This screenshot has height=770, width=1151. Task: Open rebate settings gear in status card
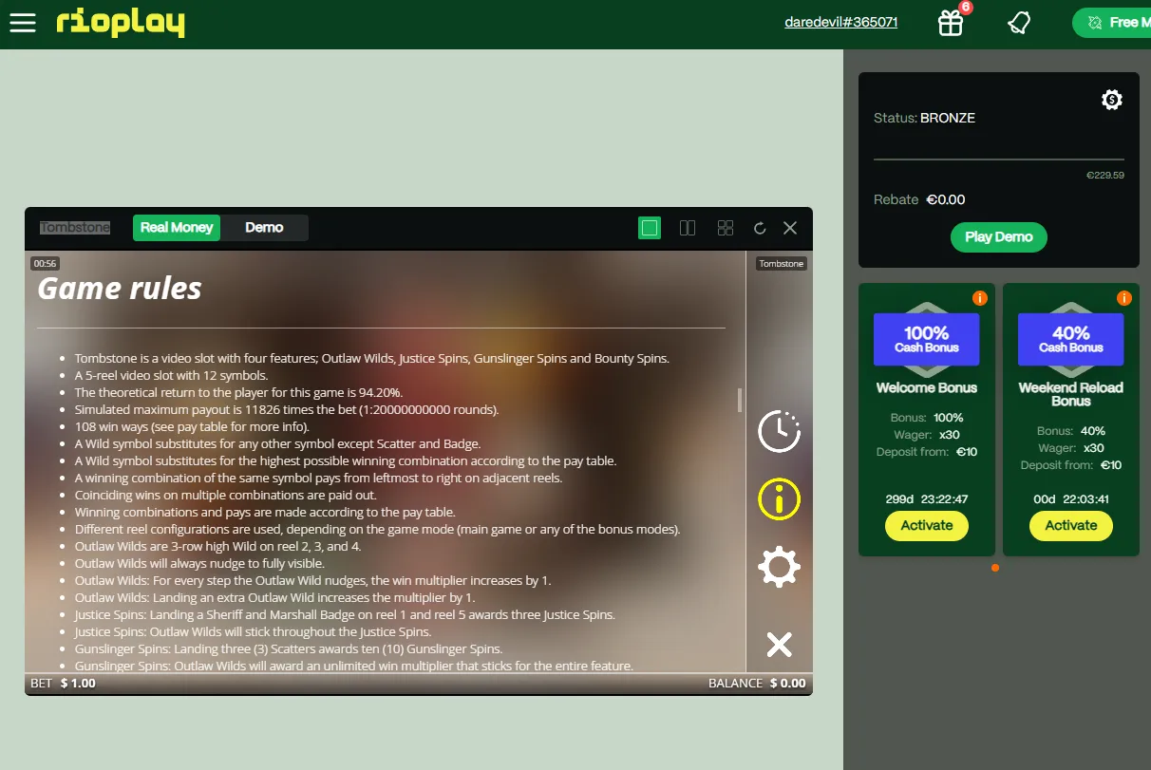tap(1112, 100)
